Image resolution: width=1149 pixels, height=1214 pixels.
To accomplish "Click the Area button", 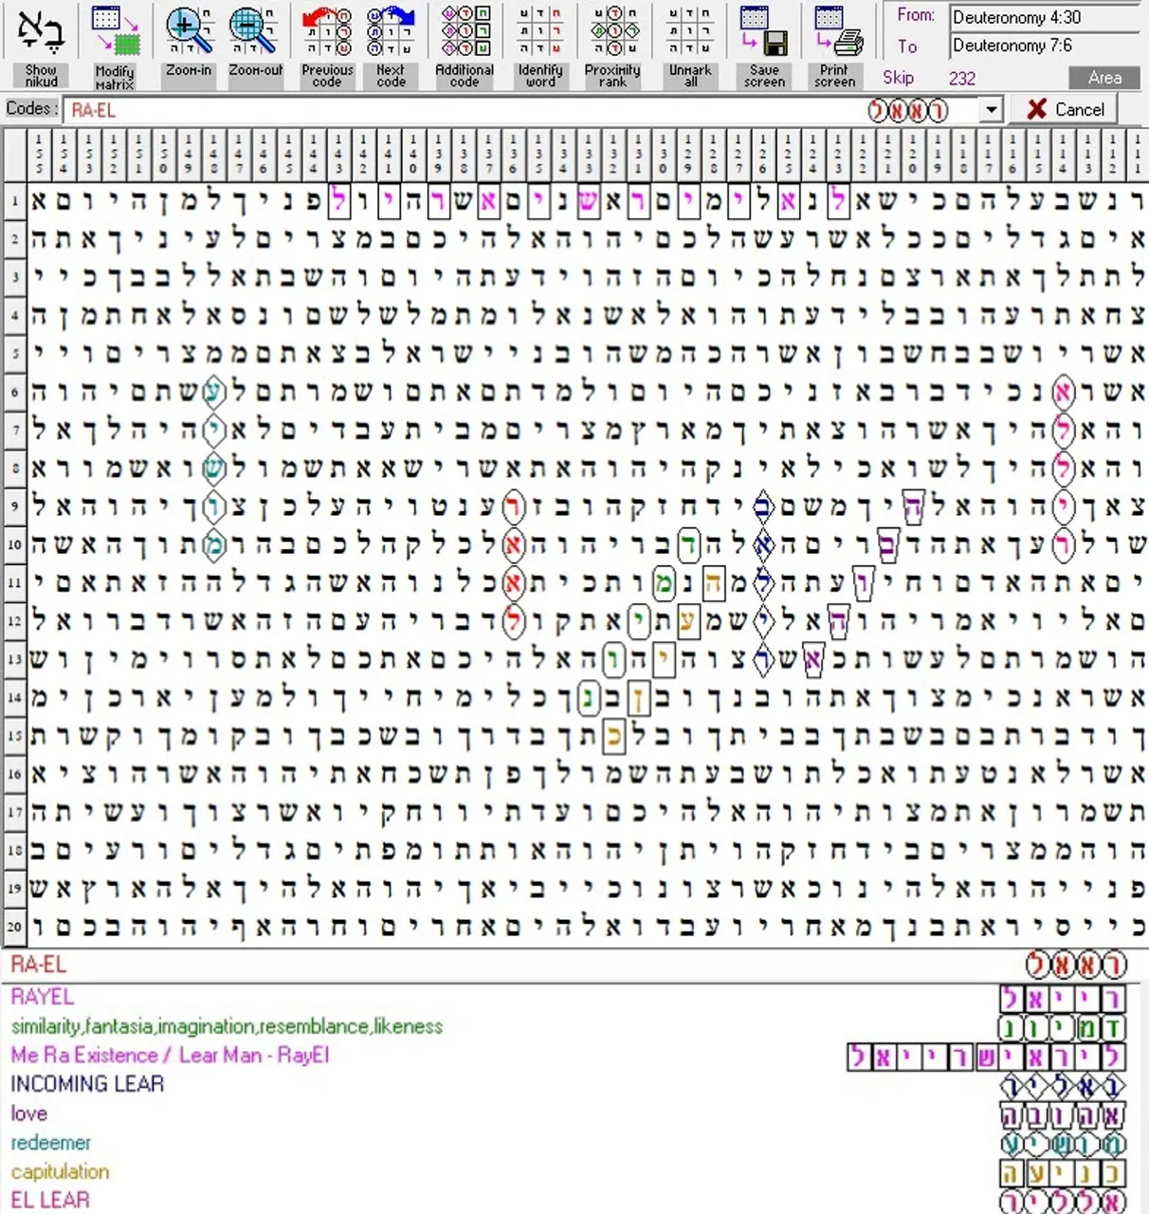I will click(x=1104, y=78).
